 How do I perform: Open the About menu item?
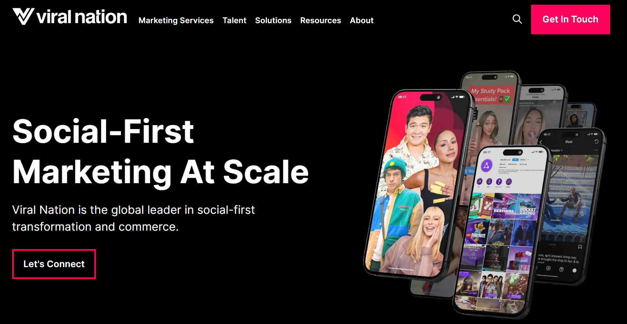click(x=362, y=20)
